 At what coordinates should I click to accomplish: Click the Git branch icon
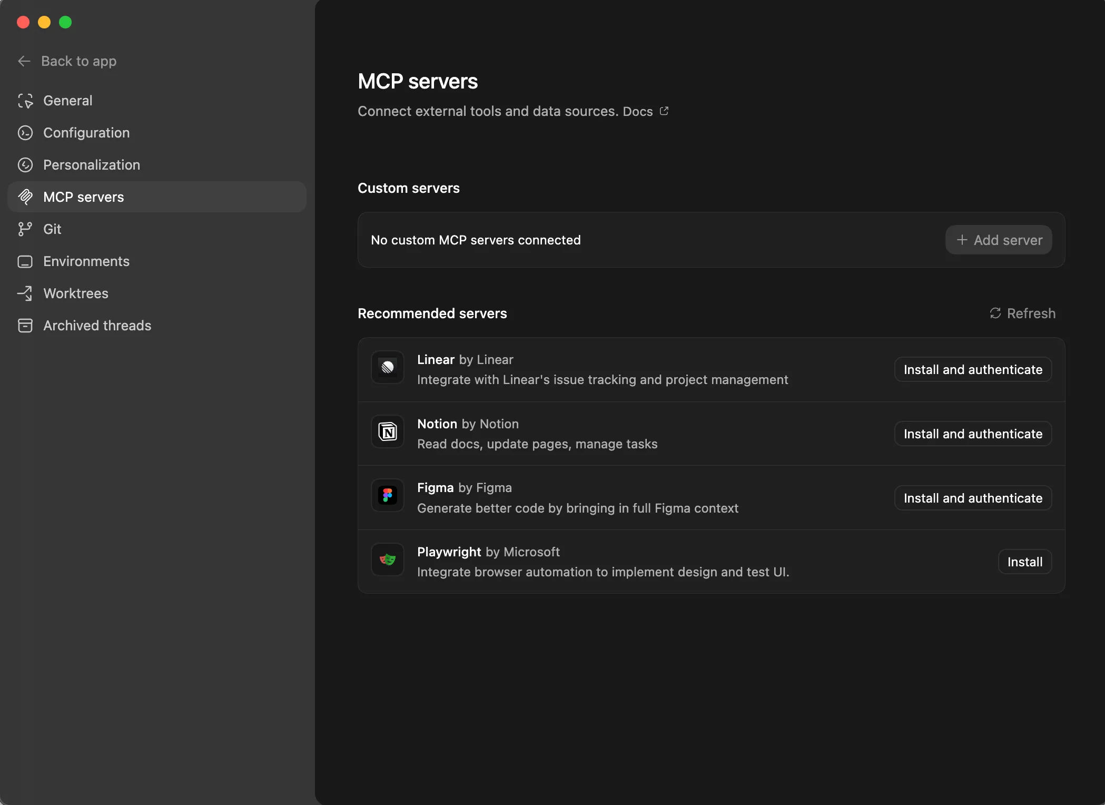(25, 229)
